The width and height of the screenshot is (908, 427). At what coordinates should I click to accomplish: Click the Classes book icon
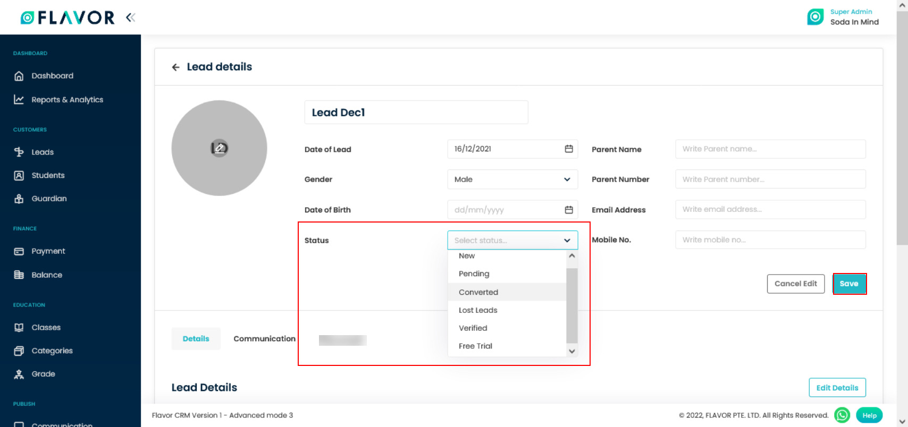point(19,327)
